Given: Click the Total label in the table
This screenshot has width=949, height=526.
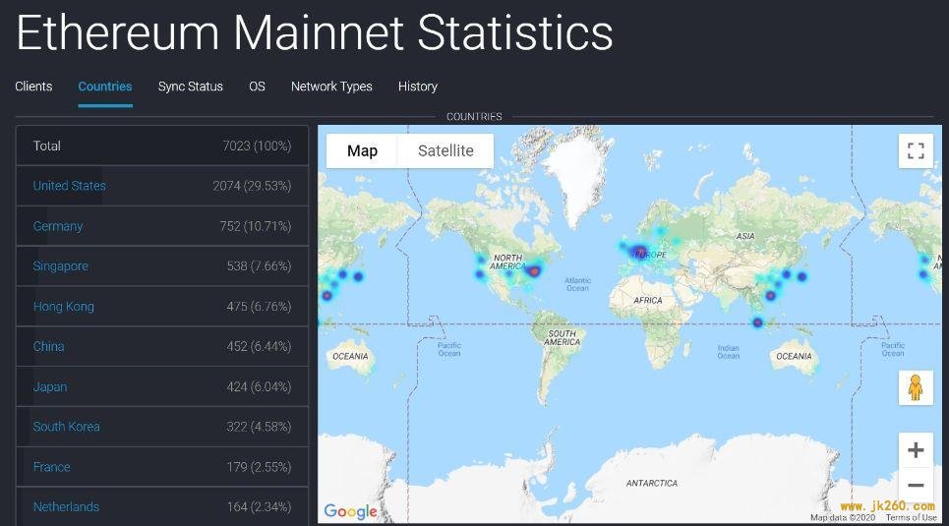Looking at the screenshot, I should [x=46, y=146].
